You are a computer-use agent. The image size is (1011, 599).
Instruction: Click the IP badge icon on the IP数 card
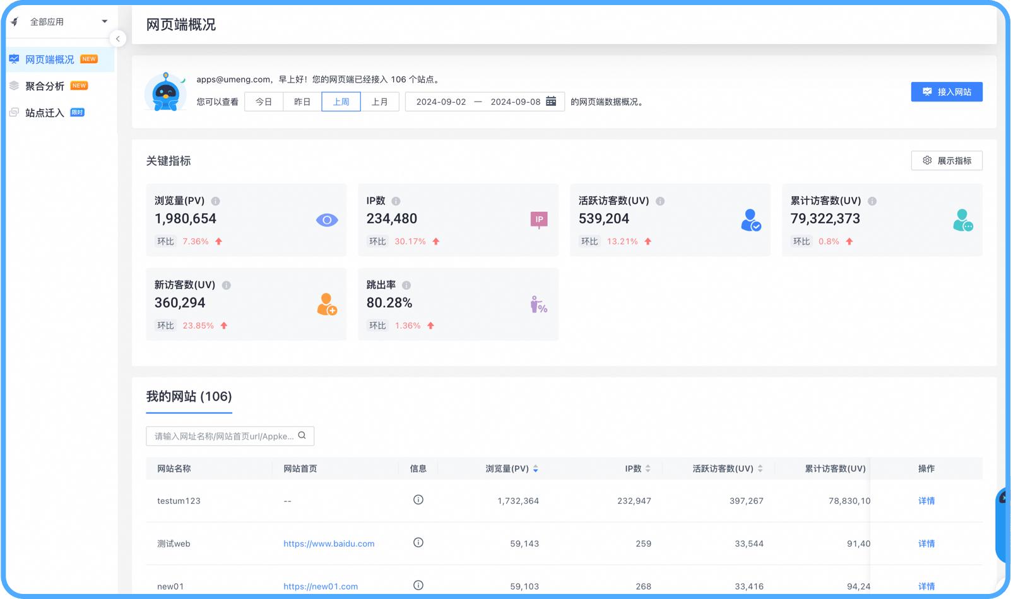point(538,219)
